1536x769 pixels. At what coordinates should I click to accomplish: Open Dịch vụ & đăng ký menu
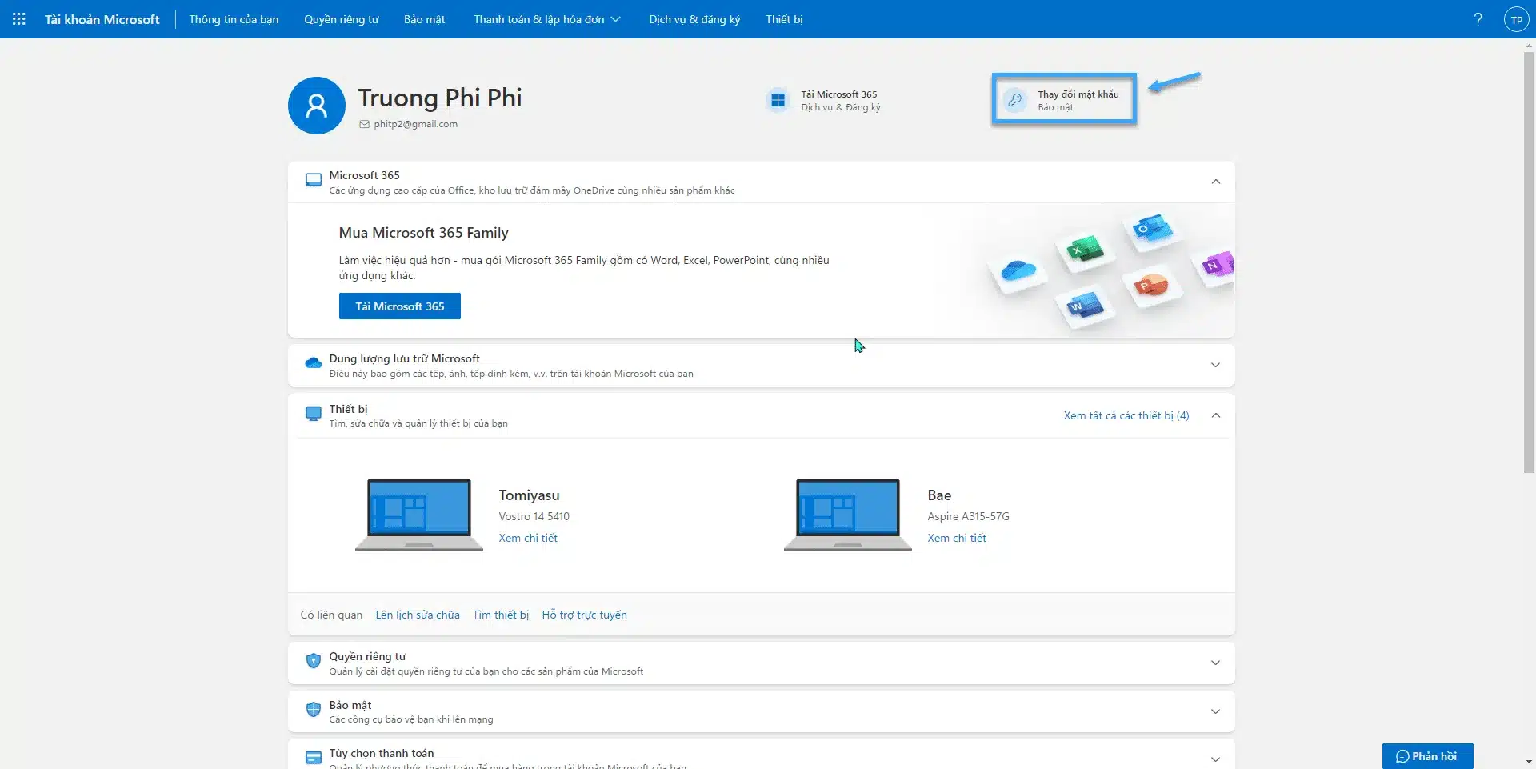pyautogui.click(x=694, y=19)
